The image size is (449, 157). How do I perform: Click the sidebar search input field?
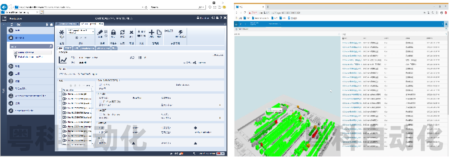[x=30, y=46]
